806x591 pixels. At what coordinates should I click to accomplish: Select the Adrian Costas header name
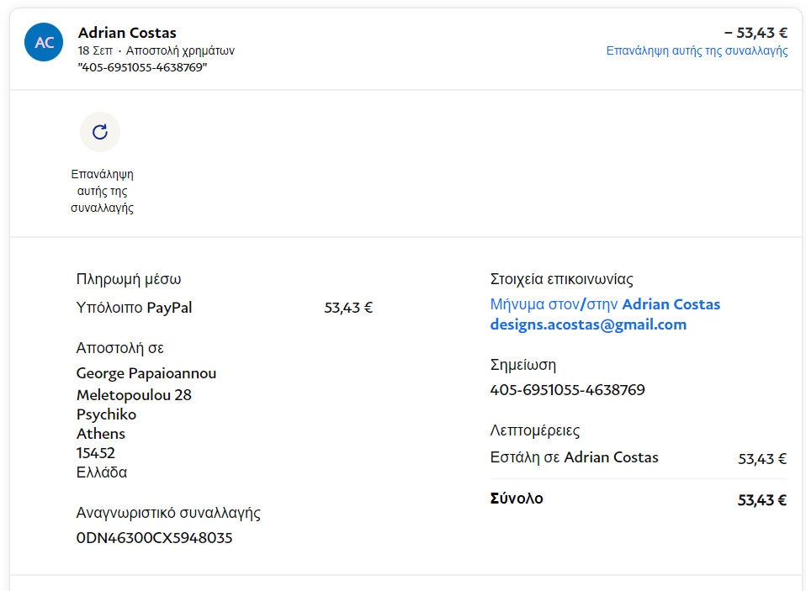click(127, 33)
